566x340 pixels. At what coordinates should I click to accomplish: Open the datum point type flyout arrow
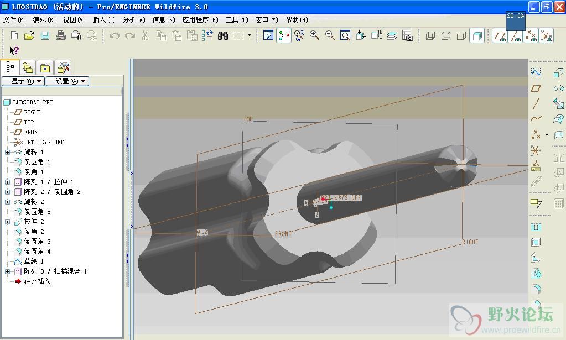(547, 134)
